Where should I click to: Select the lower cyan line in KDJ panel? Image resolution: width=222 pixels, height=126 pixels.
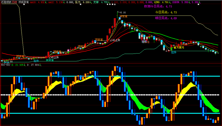pos(110,113)
